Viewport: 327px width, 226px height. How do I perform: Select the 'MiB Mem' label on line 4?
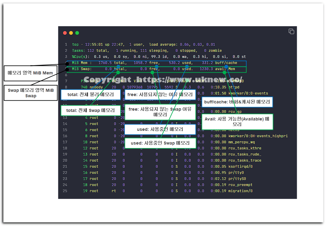80,63
